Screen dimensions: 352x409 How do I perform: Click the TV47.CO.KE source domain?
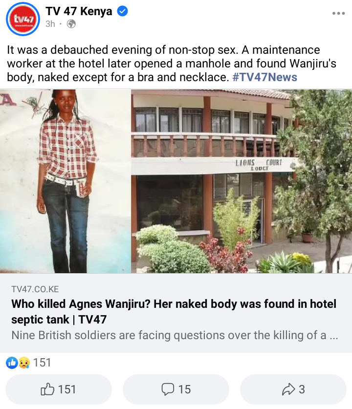[x=35, y=289]
